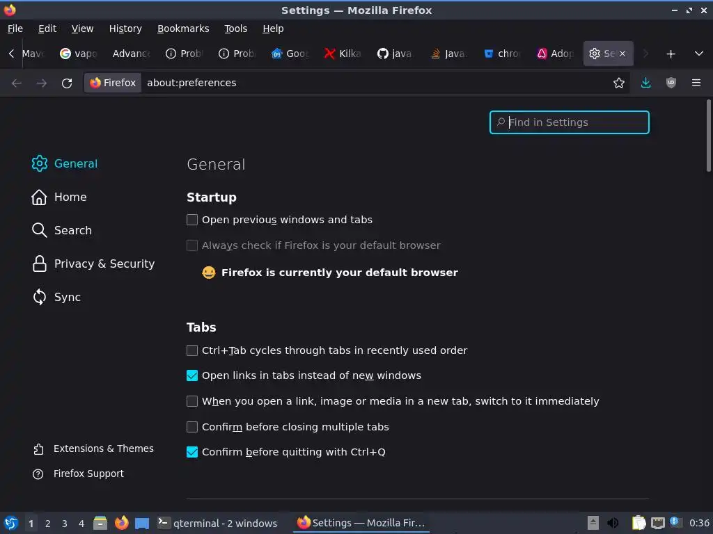The height and width of the screenshot is (534, 713).
Task: Click the qterminal taskbar button
Action: [217, 523]
